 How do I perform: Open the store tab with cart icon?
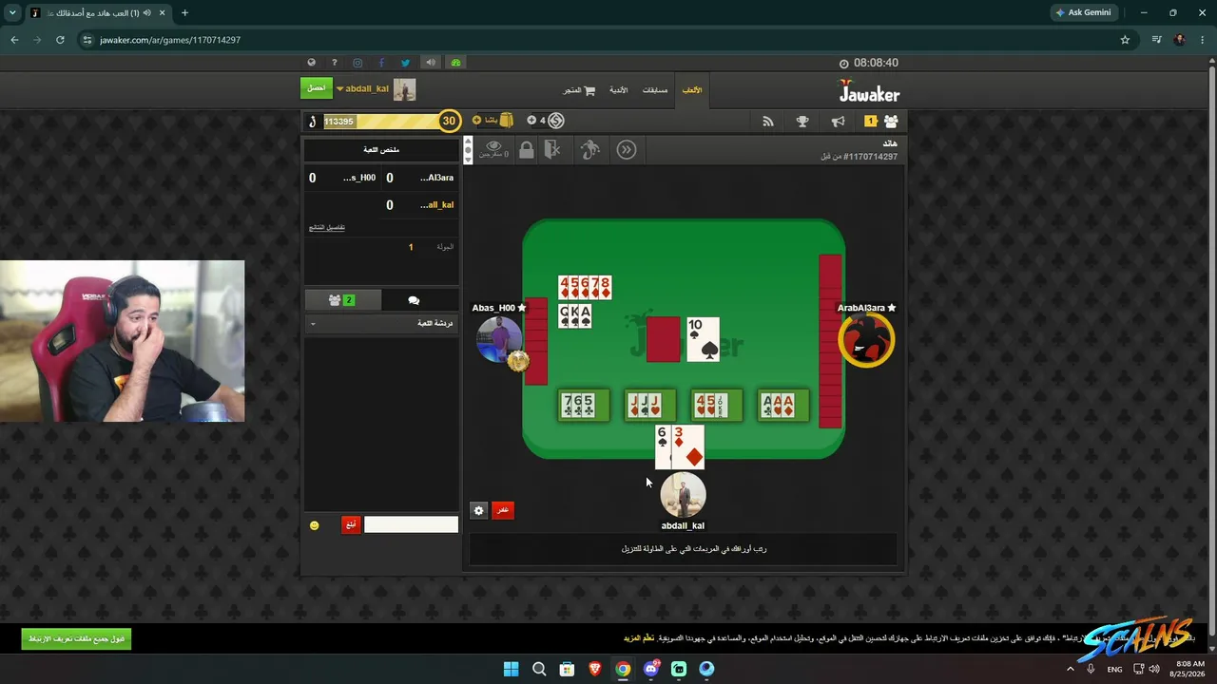coord(579,90)
